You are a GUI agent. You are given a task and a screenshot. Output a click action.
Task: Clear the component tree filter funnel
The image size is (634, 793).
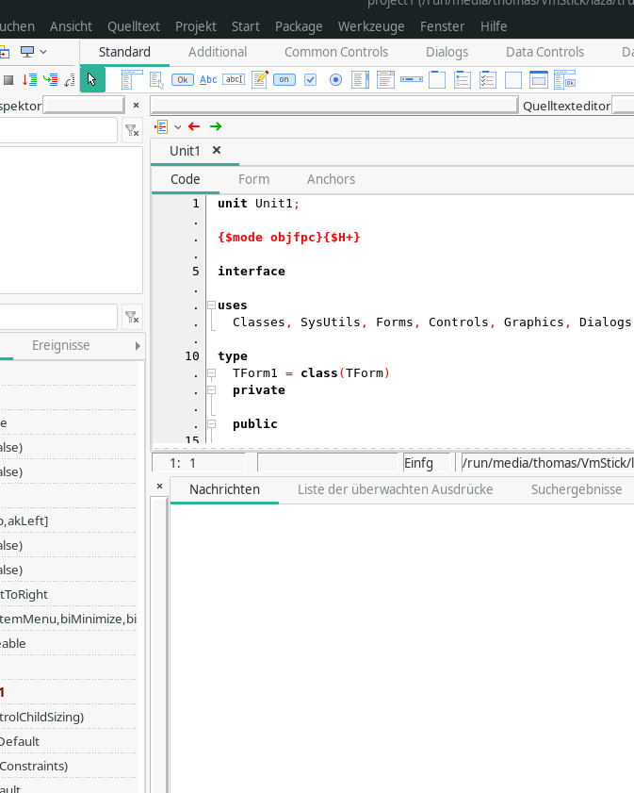[x=132, y=130]
